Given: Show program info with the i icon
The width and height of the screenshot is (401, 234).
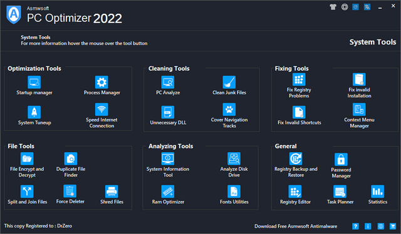Looking at the screenshot, I should pos(368,226).
